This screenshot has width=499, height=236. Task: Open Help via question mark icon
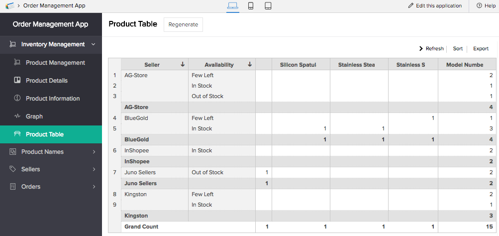(x=479, y=6)
